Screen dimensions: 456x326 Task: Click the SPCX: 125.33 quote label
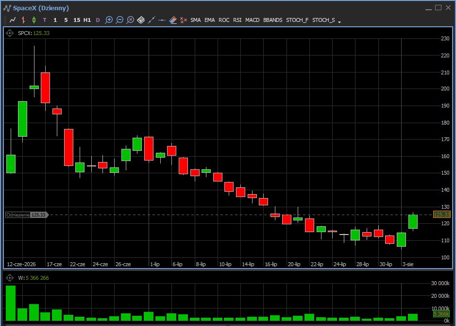34,33
